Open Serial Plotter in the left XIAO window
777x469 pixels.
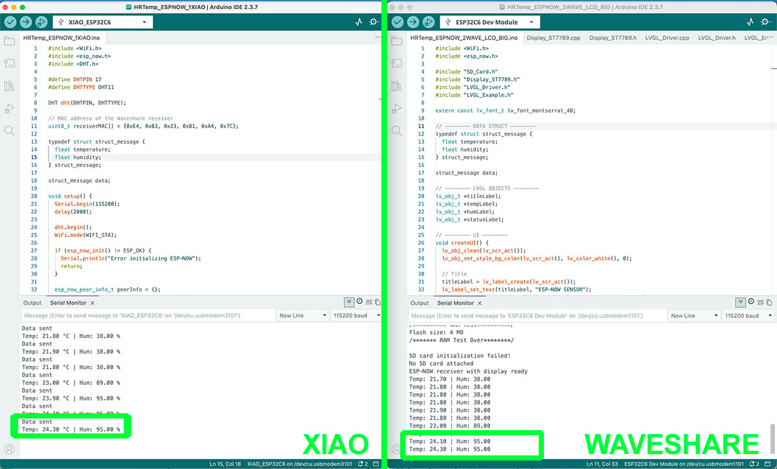pyautogui.click(x=359, y=22)
